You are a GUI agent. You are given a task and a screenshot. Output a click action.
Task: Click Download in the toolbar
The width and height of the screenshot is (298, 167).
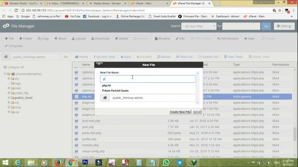[100, 39]
